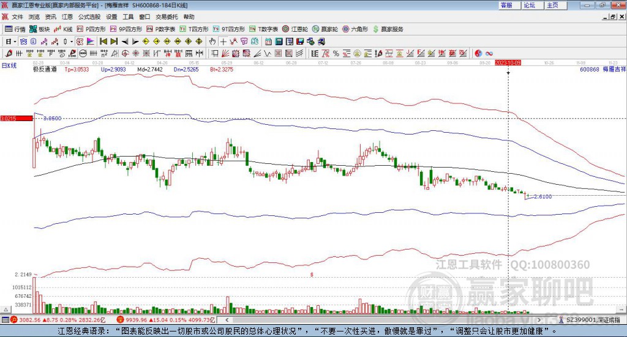Open the 公式选股 menu
This screenshot has width=627, height=337.
pyautogui.click(x=89, y=17)
